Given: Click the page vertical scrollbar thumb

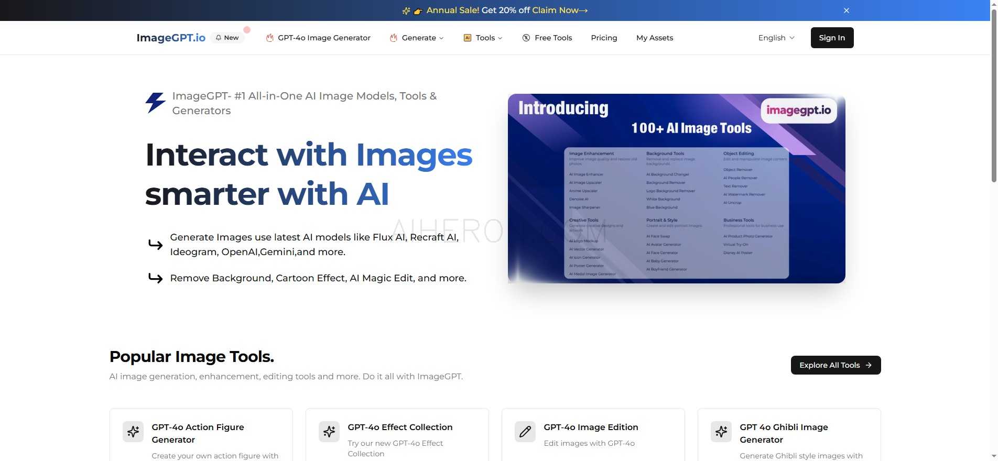Looking at the screenshot, I should (x=994, y=97).
